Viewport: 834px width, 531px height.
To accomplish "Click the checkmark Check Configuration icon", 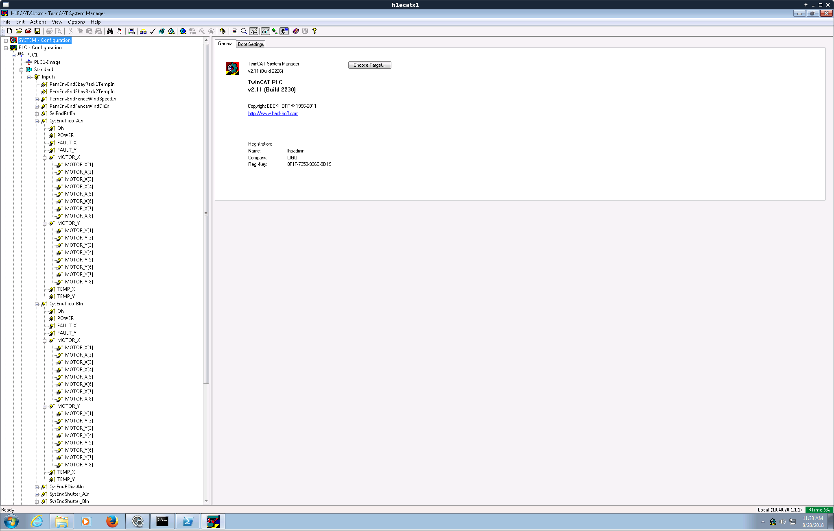I will (153, 31).
